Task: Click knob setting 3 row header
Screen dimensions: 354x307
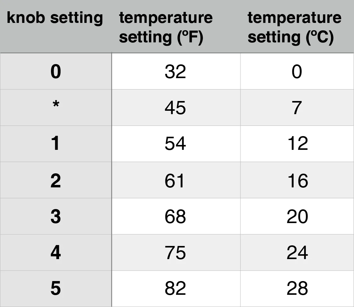Action: coord(56,216)
